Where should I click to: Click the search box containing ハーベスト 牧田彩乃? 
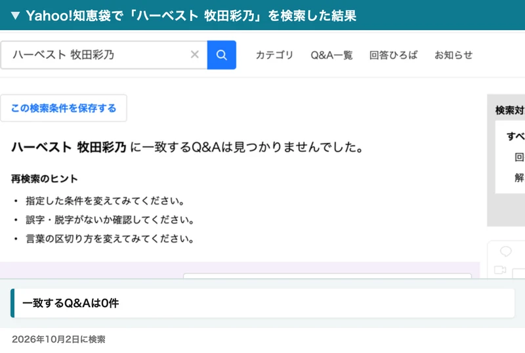point(104,55)
